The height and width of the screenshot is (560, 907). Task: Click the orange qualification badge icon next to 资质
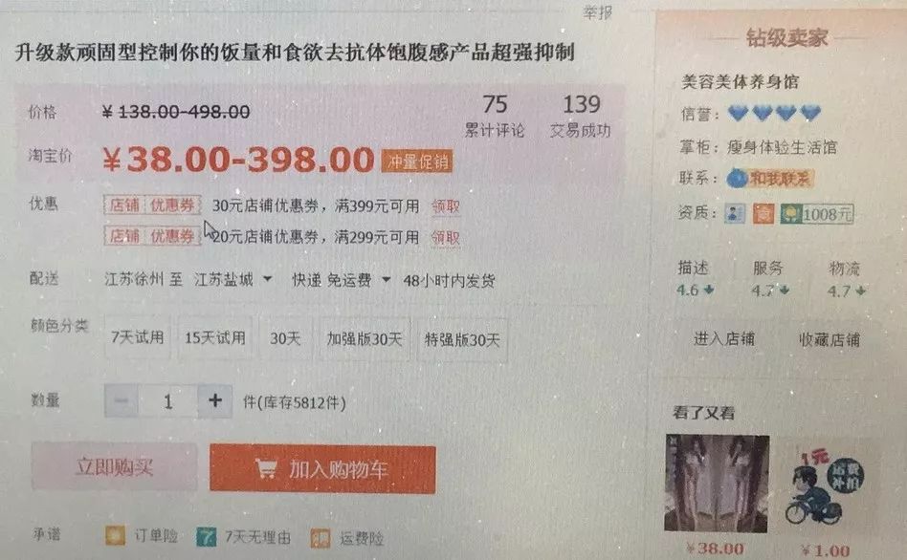click(x=763, y=214)
